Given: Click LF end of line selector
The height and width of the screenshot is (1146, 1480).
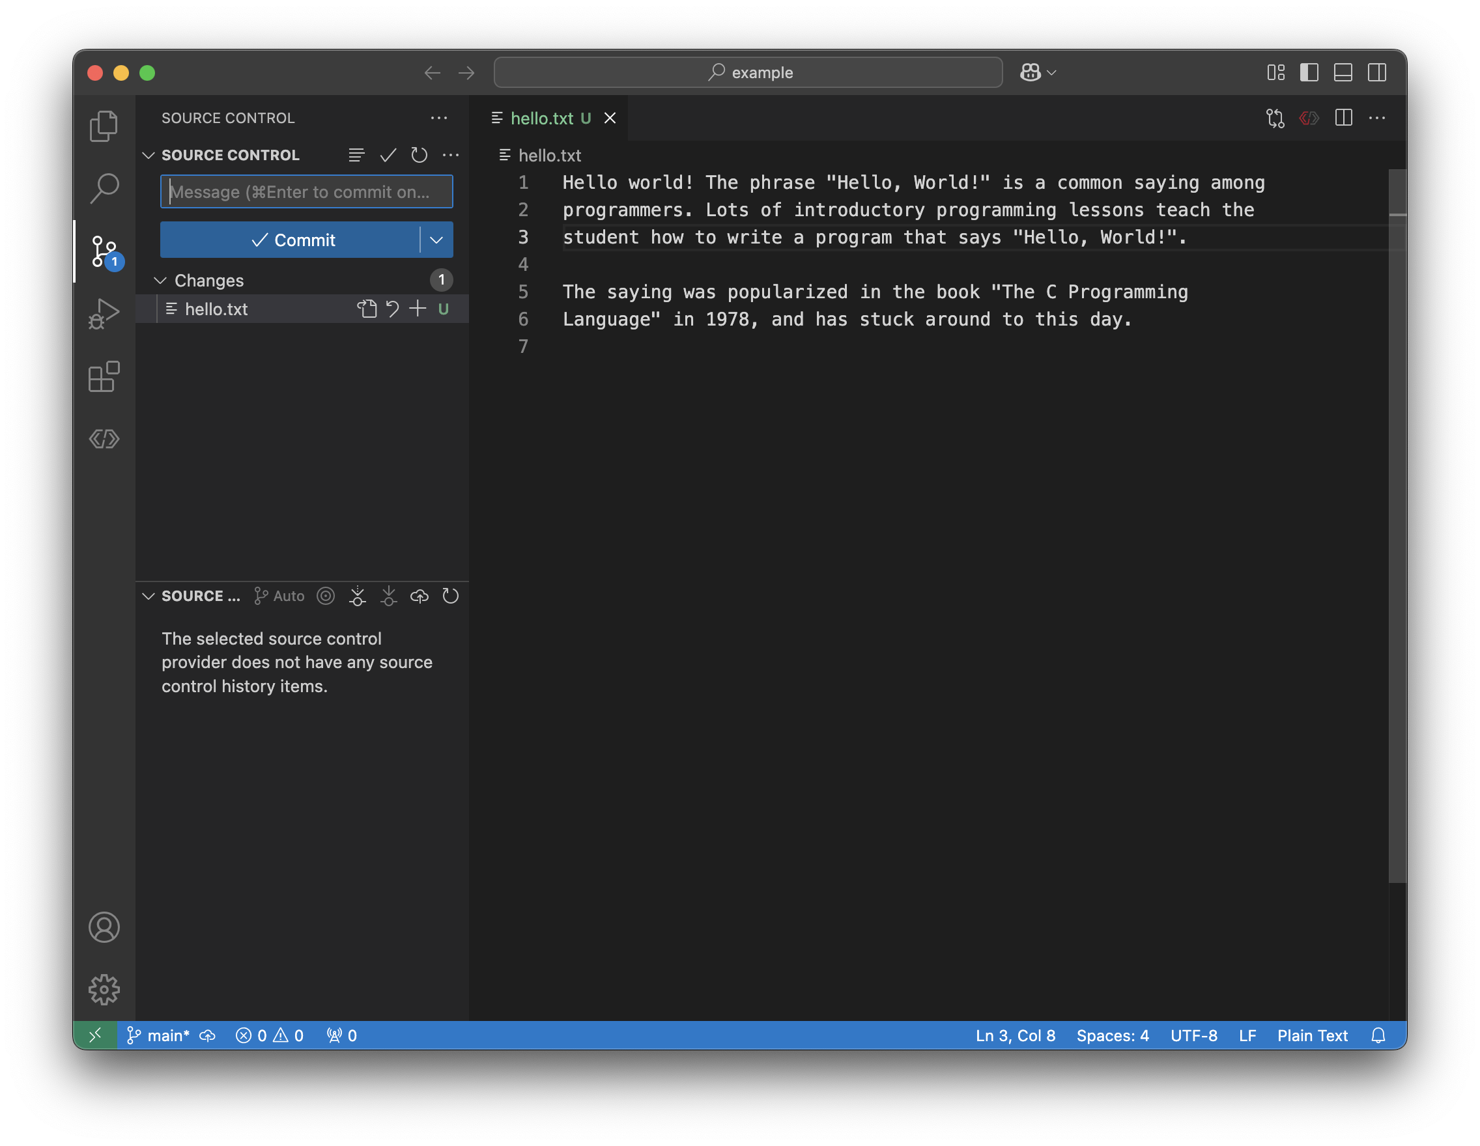Looking at the screenshot, I should point(1247,1035).
